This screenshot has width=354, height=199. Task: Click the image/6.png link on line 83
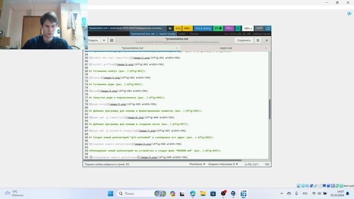(136, 118)
